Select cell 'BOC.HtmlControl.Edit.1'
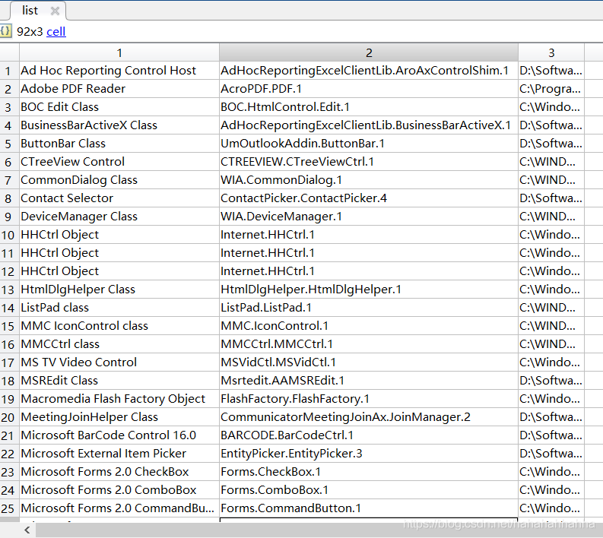This screenshot has height=538, width=603. [x=369, y=107]
